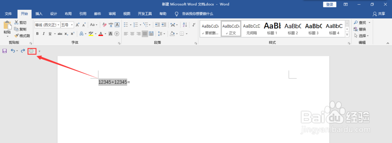392x143 pixels.
Task: Switch to the 引用 tab
Action: pyautogui.click(x=83, y=14)
